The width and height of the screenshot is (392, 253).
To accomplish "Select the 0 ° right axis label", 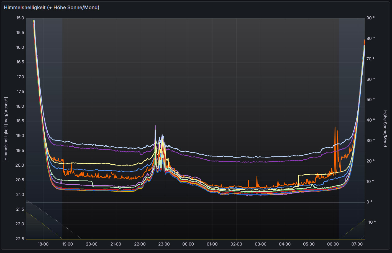I will [369, 202].
